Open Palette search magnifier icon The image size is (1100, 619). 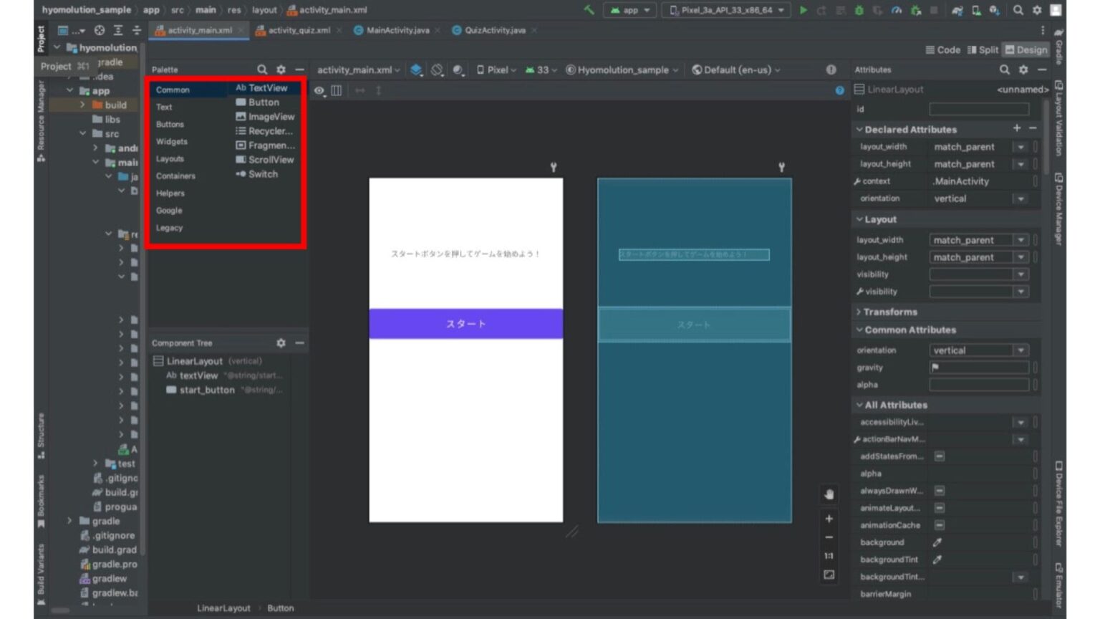(x=262, y=69)
